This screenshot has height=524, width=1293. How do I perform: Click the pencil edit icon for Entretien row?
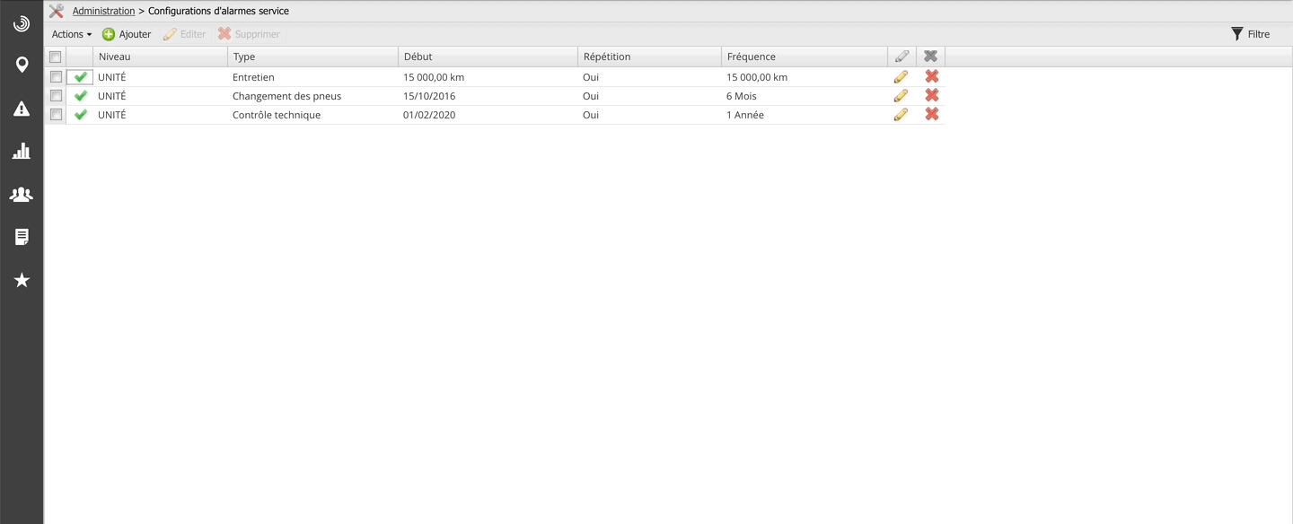click(902, 77)
